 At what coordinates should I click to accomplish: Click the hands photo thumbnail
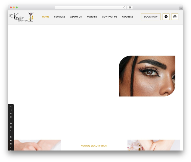click(37, 145)
